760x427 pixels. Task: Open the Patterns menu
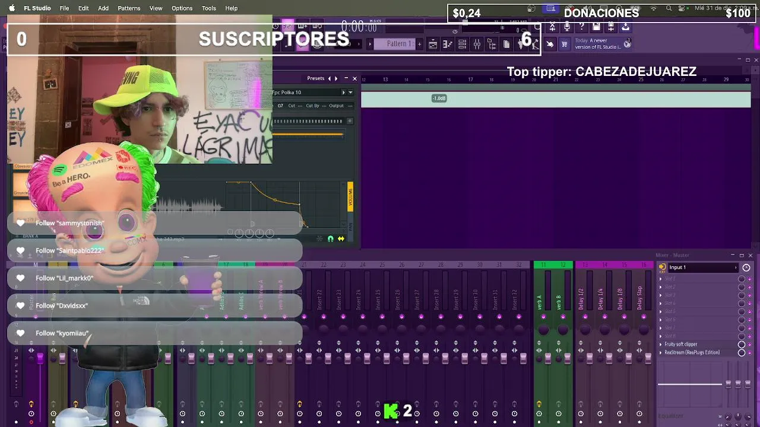pyautogui.click(x=129, y=8)
